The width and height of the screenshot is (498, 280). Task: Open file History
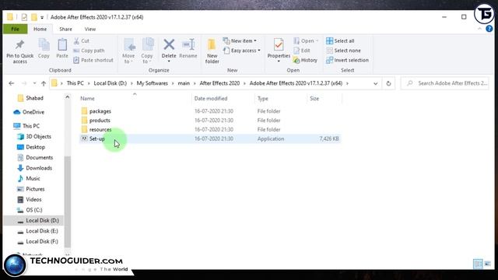305,60
